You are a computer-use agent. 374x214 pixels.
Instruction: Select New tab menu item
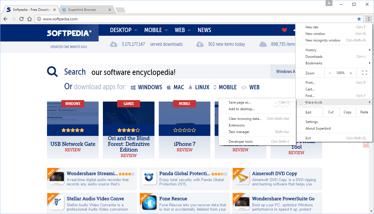point(334,27)
